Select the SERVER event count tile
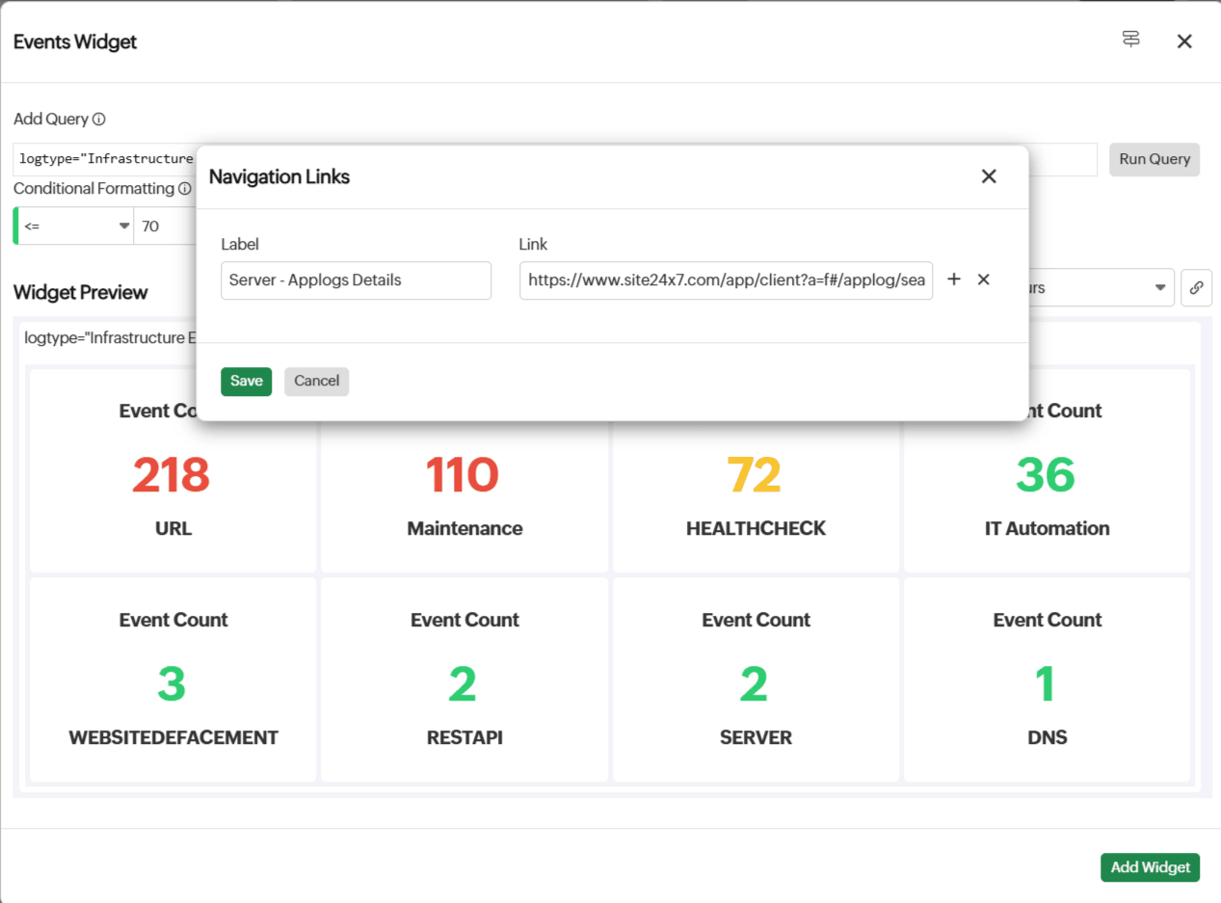Image resolution: width=1221 pixels, height=903 pixels. click(756, 678)
